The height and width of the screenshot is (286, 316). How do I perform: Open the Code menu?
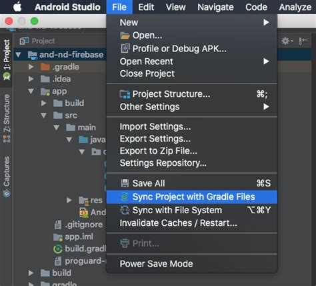coord(256,7)
